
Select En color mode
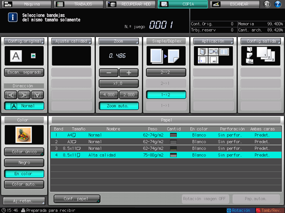(x=24, y=173)
